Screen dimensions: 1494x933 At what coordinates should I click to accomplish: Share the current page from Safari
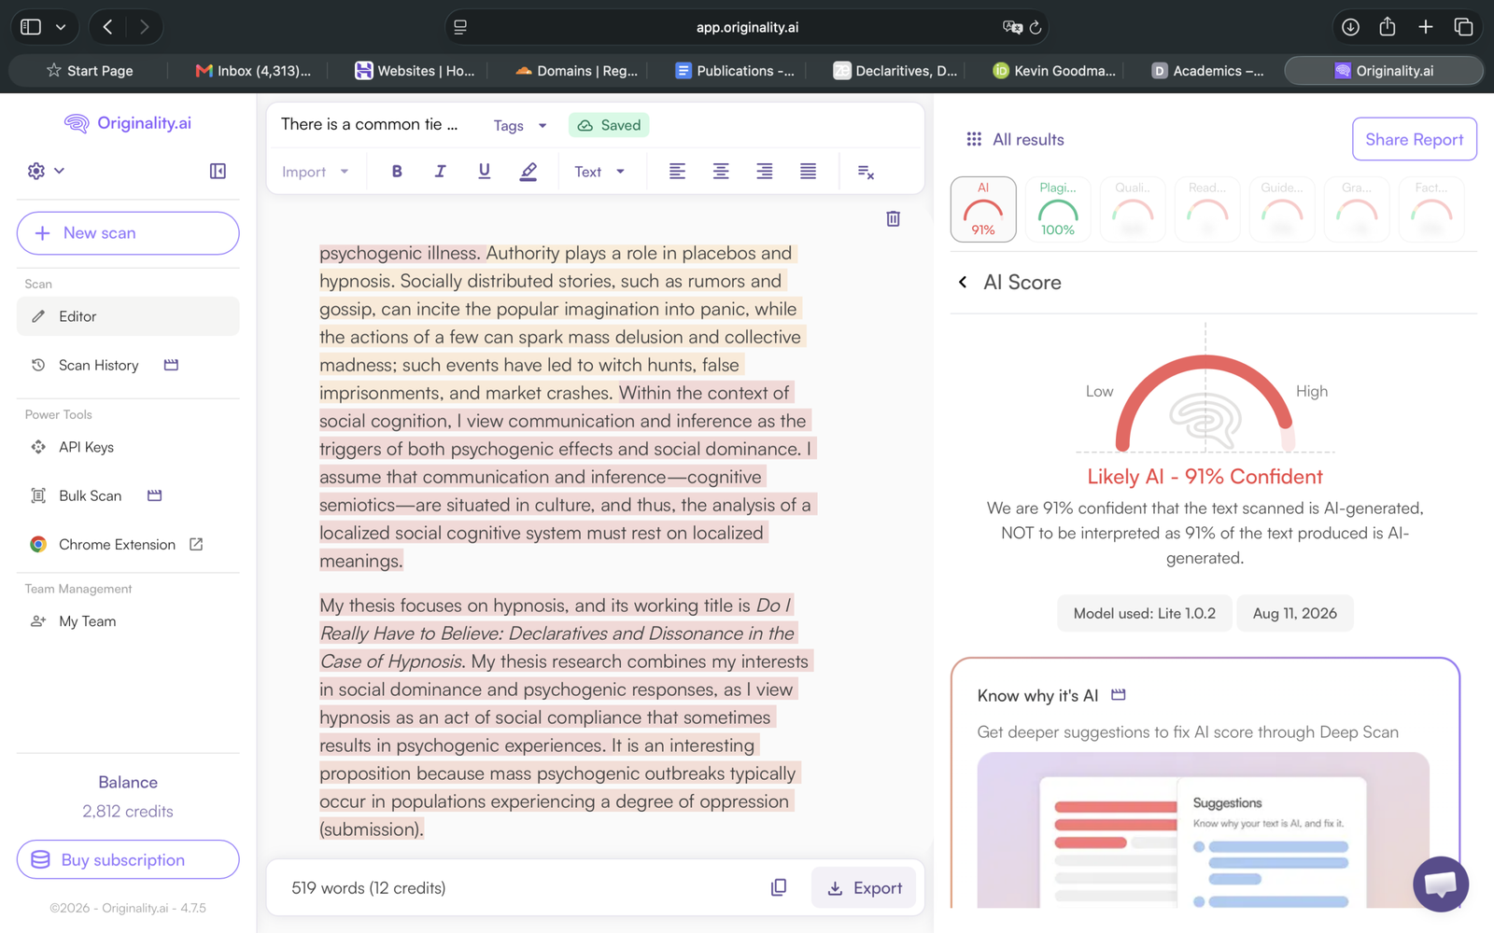[x=1388, y=26]
